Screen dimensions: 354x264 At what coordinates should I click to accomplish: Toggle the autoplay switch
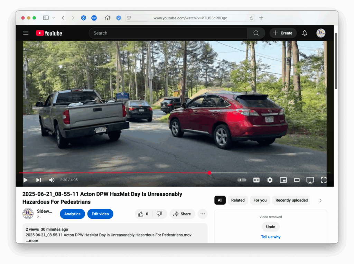242,180
